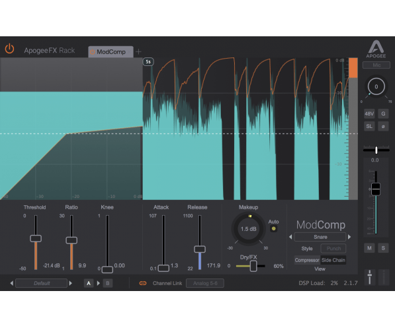
Task: Click the Dry/FX value 60%
Action: click(279, 266)
